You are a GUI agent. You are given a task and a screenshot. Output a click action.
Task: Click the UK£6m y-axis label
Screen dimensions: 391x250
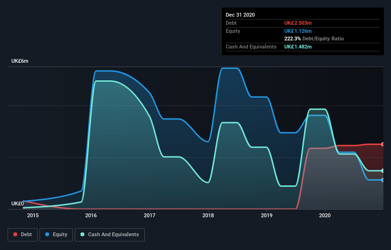20,61
